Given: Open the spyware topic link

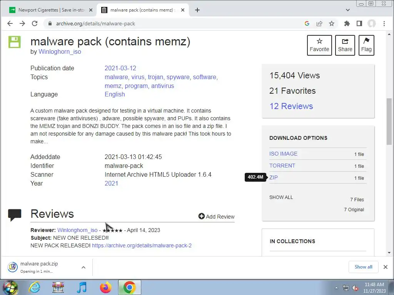Looking at the screenshot, I should pyautogui.click(x=178, y=77).
